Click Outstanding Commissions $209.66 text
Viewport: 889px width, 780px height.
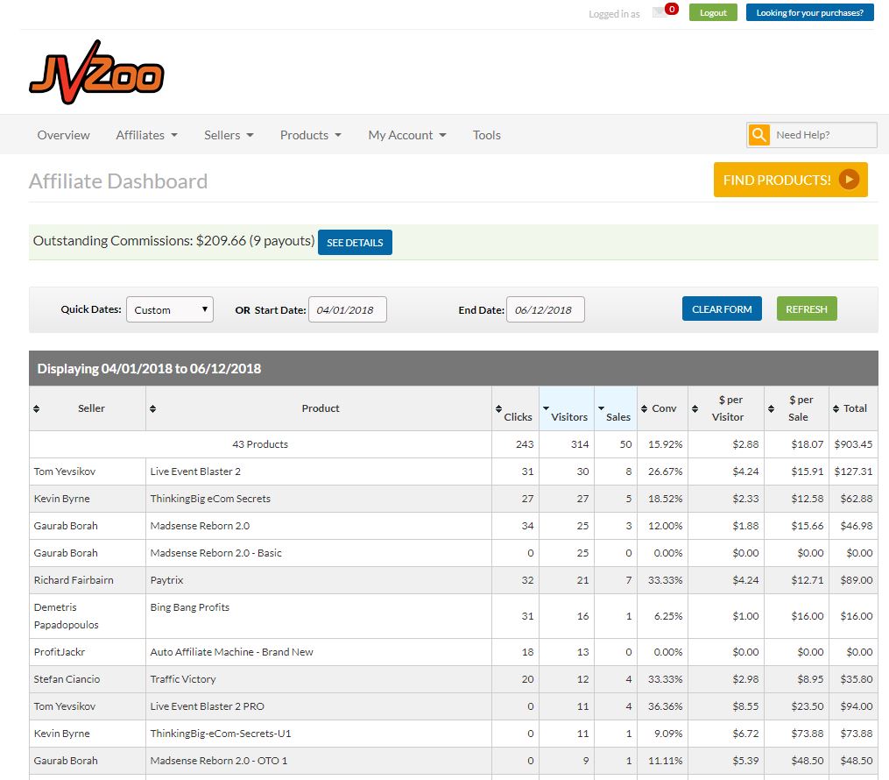click(173, 241)
